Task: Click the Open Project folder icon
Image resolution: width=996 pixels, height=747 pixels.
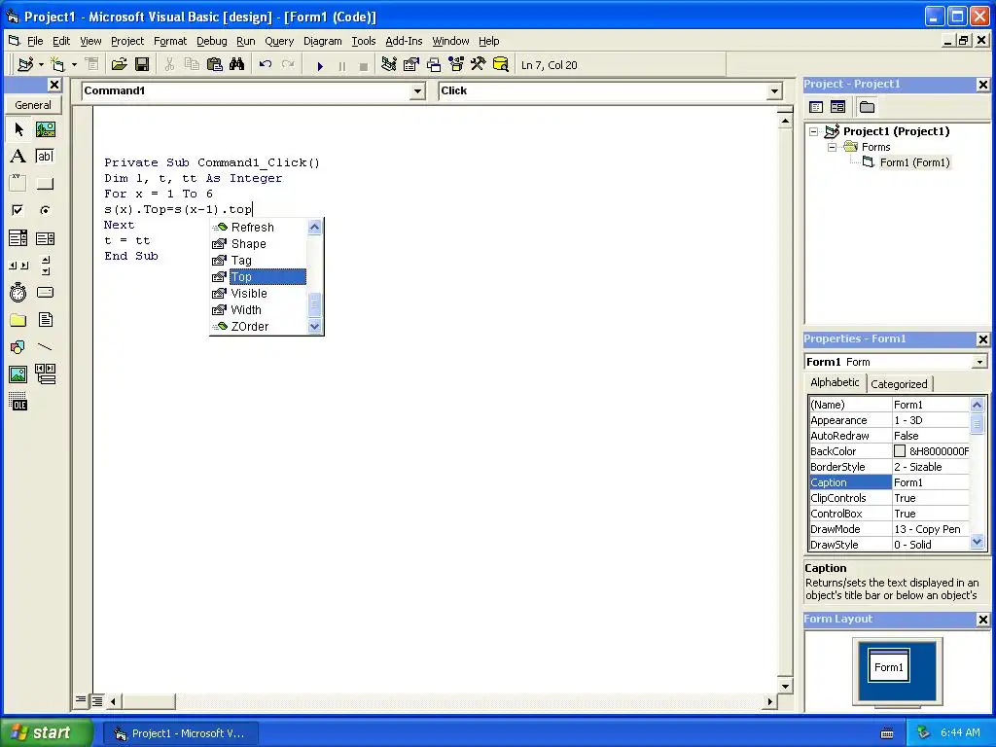Action: [x=119, y=65]
